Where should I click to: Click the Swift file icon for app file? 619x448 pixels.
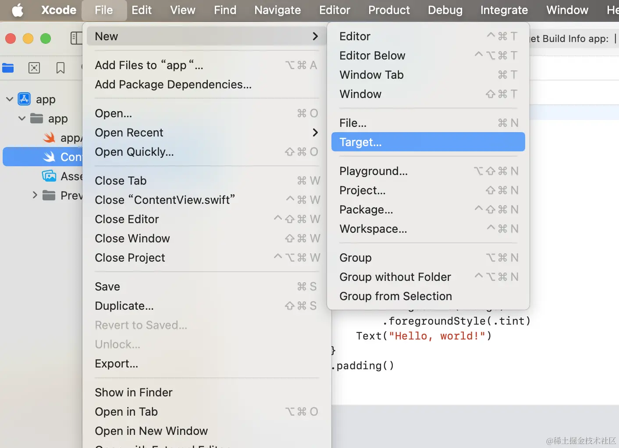[49, 138]
